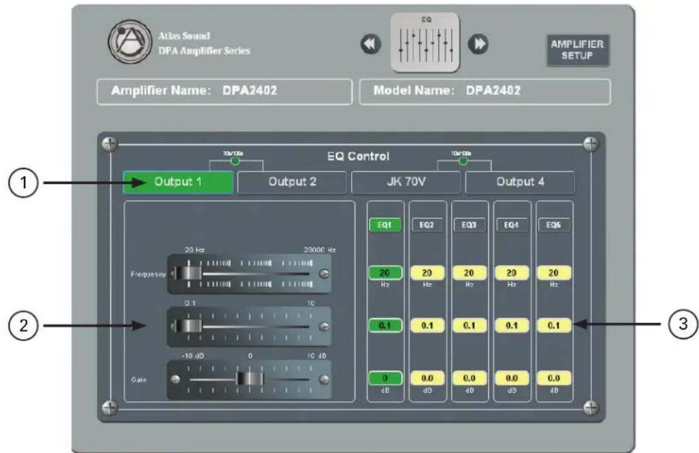
Task: Select the EQ2 band button
Action: [x=426, y=225]
